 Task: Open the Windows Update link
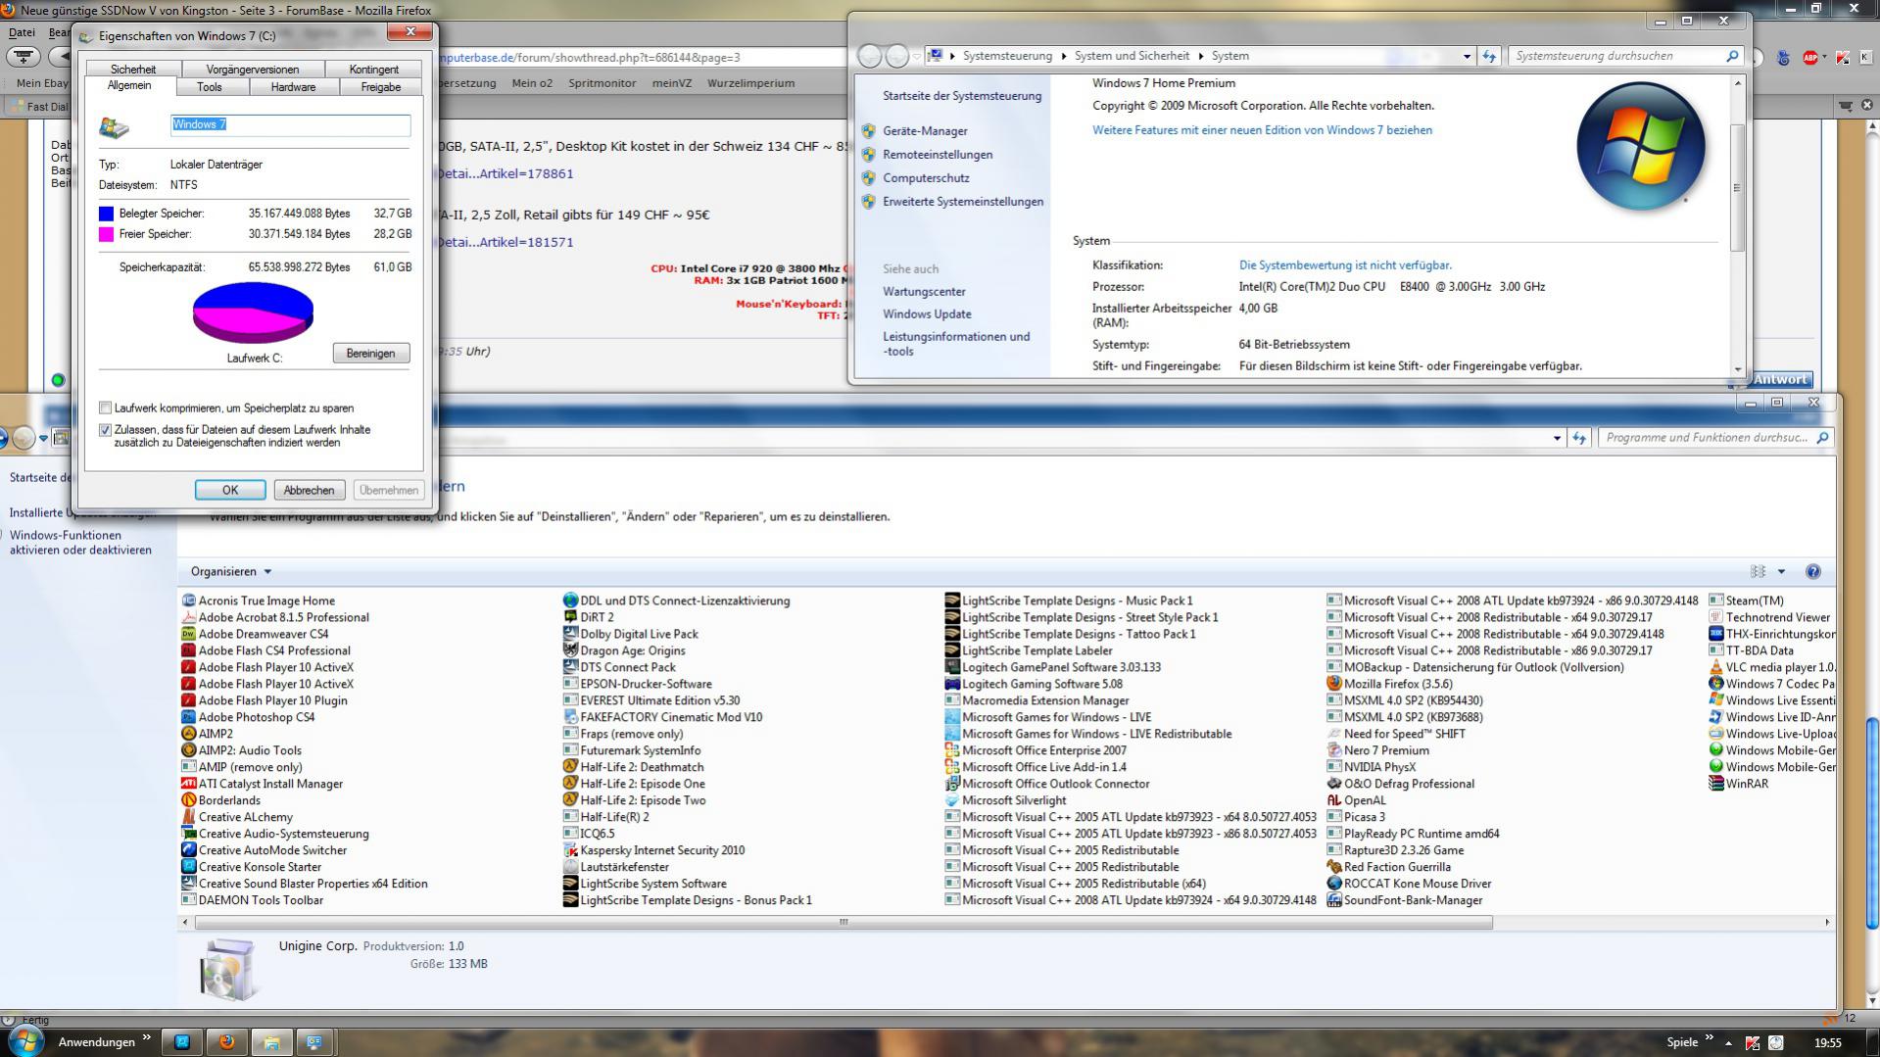point(927,313)
